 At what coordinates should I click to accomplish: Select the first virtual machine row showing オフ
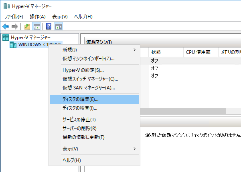[x=190, y=61]
